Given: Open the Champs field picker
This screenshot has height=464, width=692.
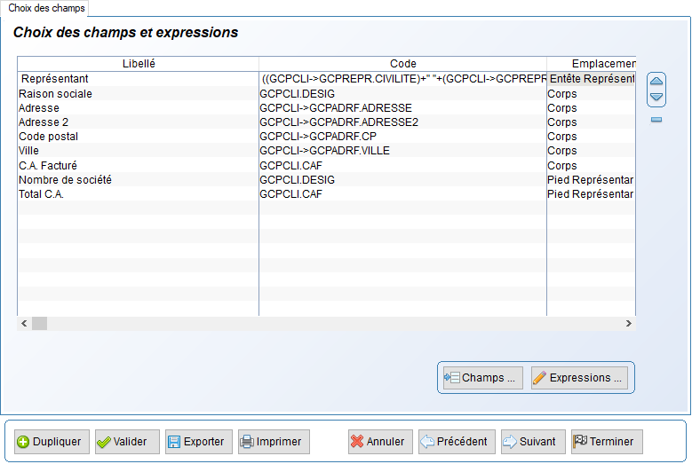Looking at the screenshot, I should pyautogui.click(x=483, y=378).
